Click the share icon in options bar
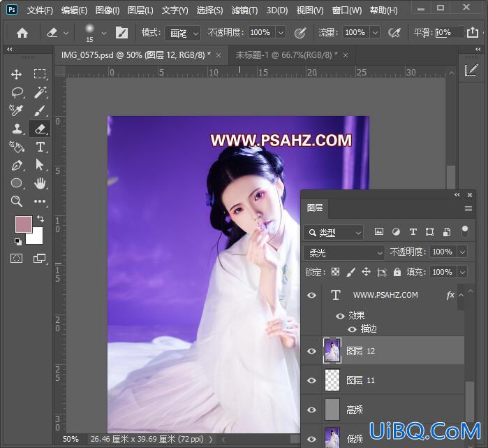Image resolution: width=488 pixels, height=448 pixels. 473,32
